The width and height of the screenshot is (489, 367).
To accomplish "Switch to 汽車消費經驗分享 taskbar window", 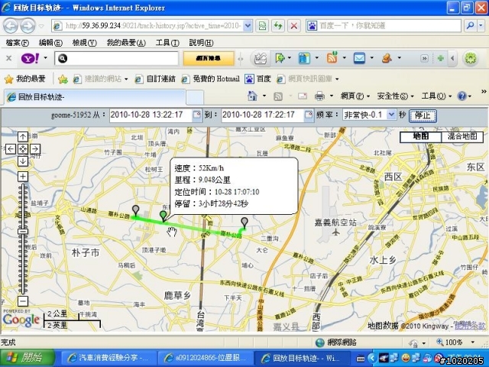I will [108, 358].
